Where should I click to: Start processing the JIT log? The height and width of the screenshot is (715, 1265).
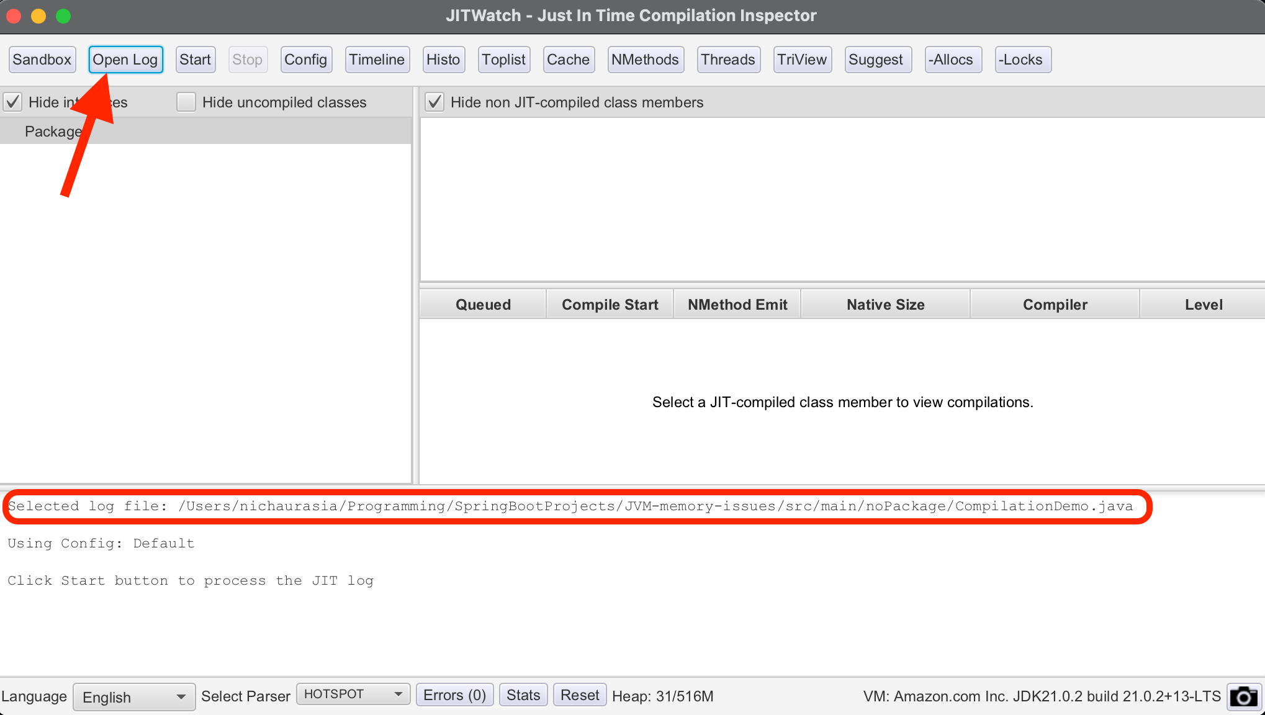(196, 60)
